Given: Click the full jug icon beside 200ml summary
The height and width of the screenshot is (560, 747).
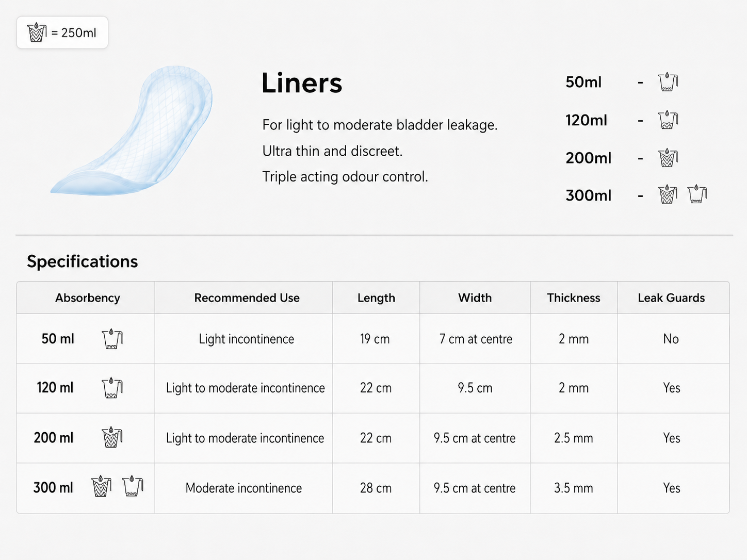Looking at the screenshot, I should click(668, 157).
